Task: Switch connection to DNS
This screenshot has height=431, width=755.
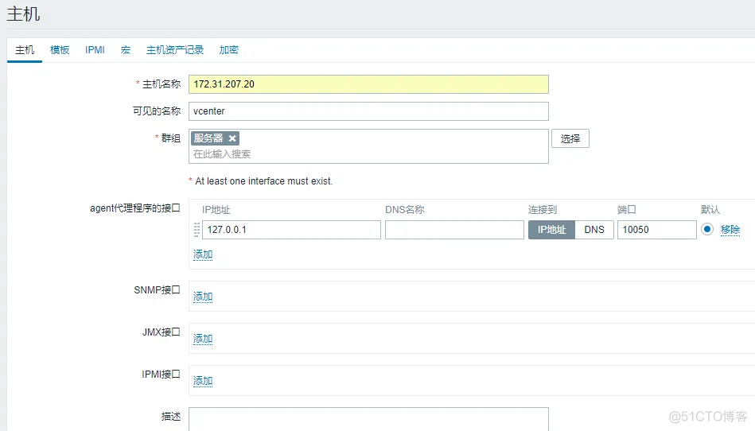Action: tap(594, 230)
